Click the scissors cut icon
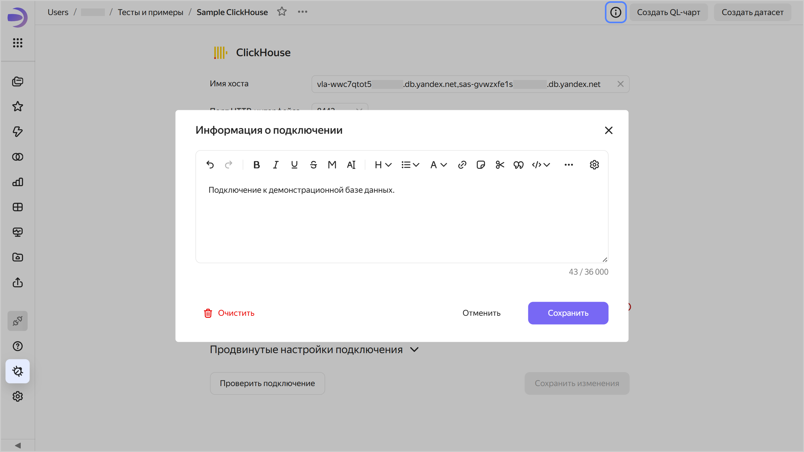The image size is (804, 452). pyautogui.click(x=500, y=165)
